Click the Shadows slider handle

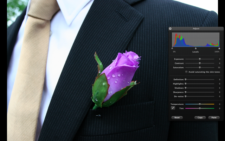186,88
